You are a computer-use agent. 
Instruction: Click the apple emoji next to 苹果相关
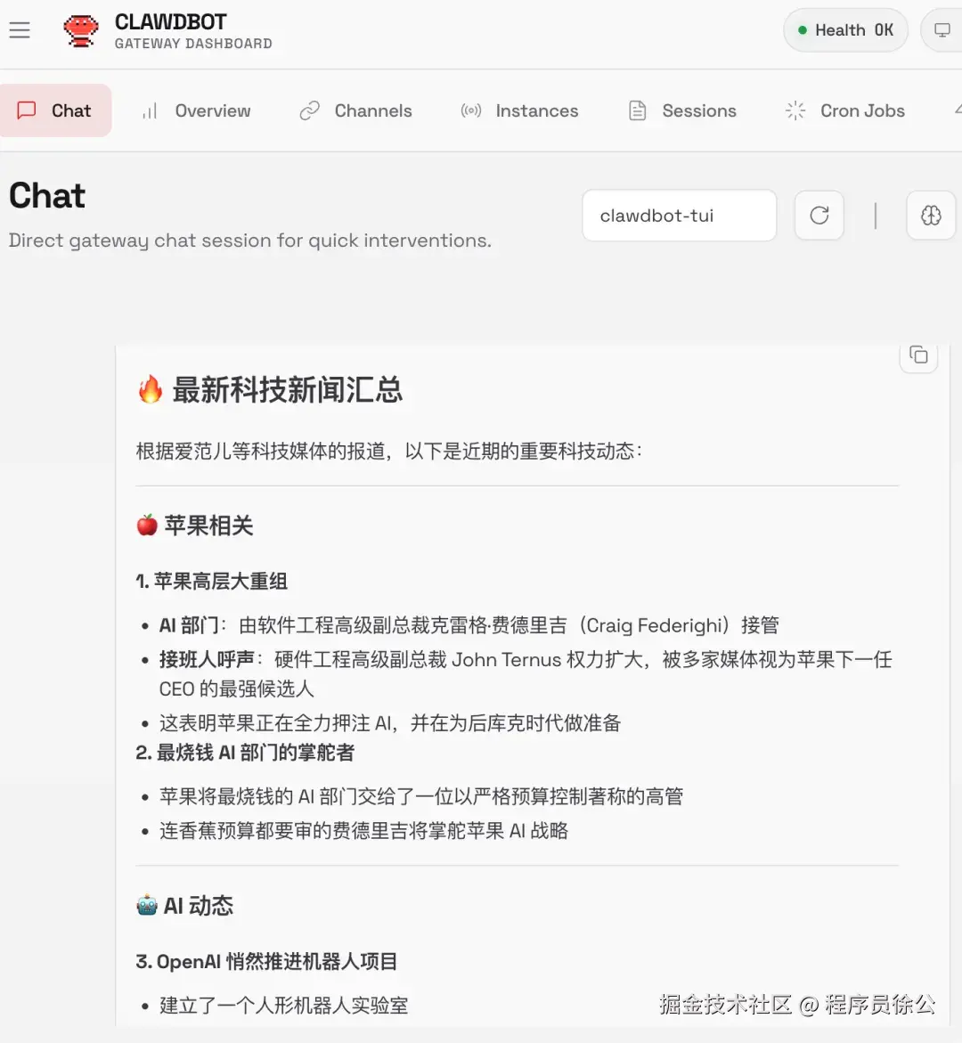tap(147, 525)
